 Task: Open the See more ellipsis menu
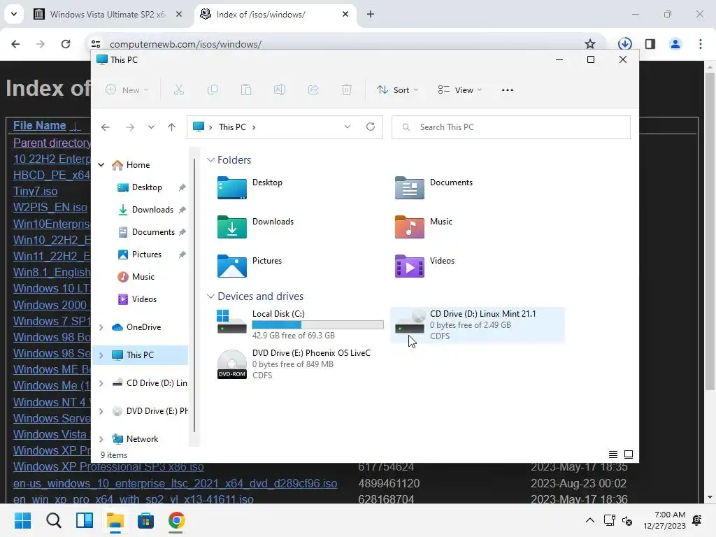pyautogui.click(x=508, y=90)
